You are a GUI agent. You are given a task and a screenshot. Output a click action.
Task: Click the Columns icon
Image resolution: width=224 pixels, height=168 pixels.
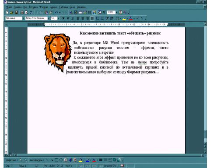(x=89, y=12)
